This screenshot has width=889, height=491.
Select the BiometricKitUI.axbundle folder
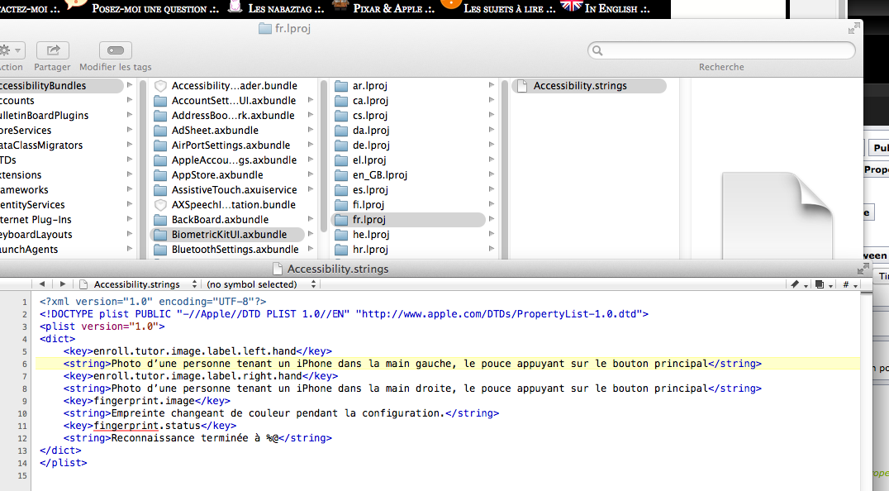tap(229, 235)
